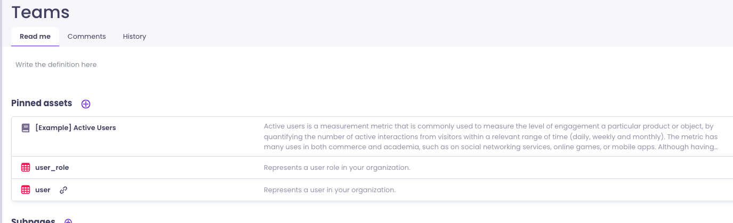Click the 'Write the definition here' field
The width and height of the screenshot is (733, 223).
(56, 65)
